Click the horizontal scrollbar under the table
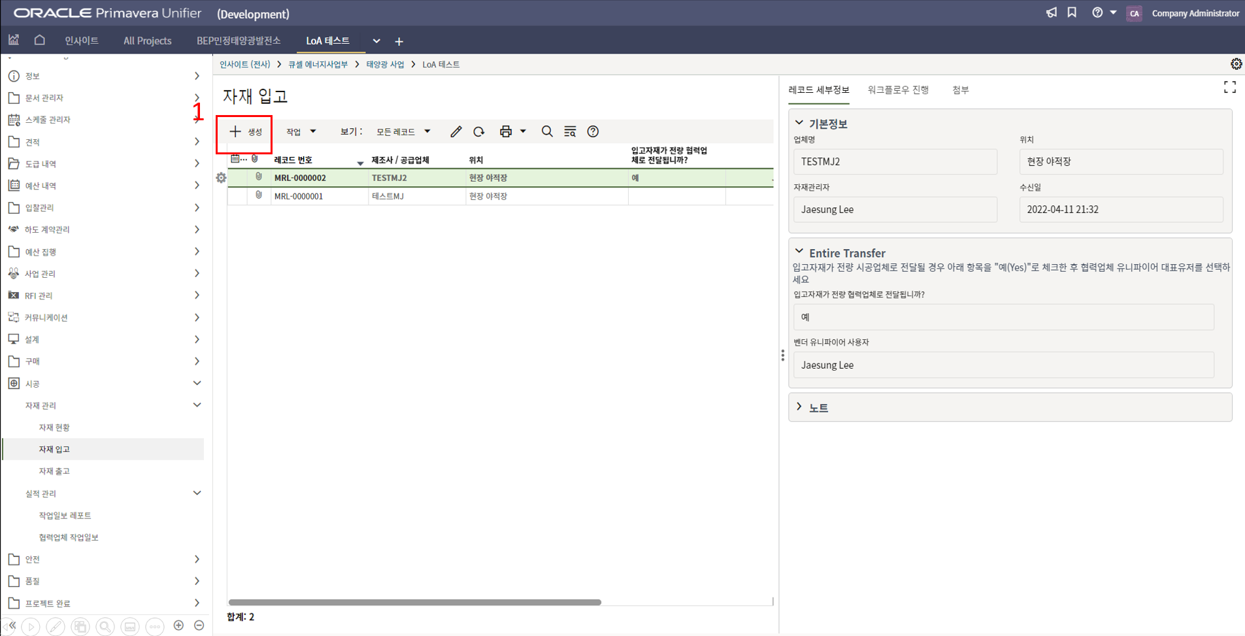Viewport: 1245px width, 636px height. [x=414, y=602]
